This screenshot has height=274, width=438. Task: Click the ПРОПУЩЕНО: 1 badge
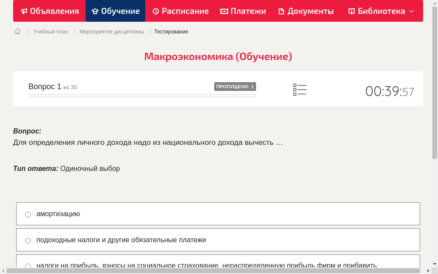click(235, 87)
